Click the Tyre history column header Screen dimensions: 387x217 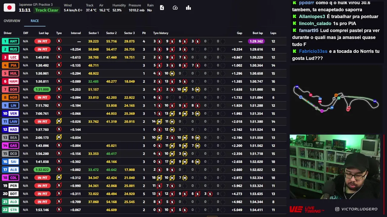(161, 33)
